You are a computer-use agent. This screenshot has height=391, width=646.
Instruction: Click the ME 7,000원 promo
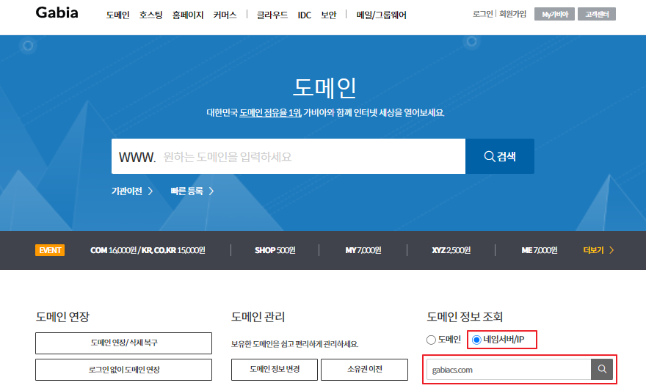pos(540,250)
